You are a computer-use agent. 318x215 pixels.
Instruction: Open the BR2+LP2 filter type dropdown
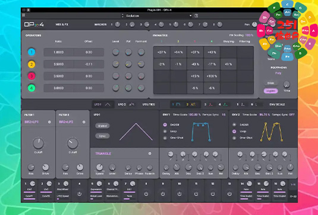point(66,122)
